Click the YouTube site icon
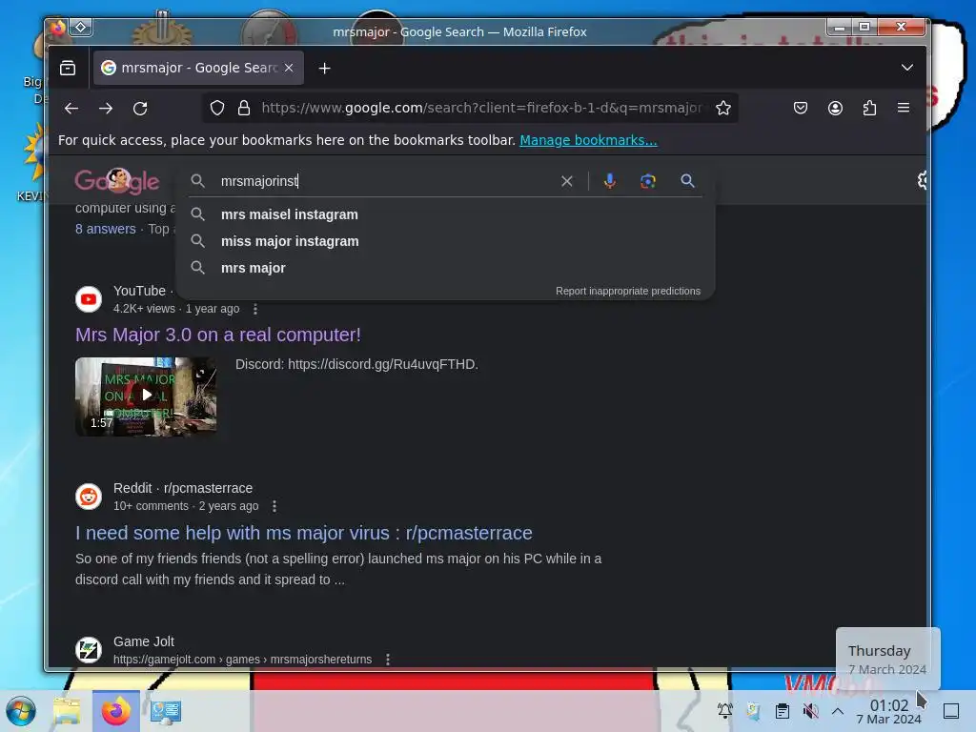Screen dimensions: 976x732 89,299
